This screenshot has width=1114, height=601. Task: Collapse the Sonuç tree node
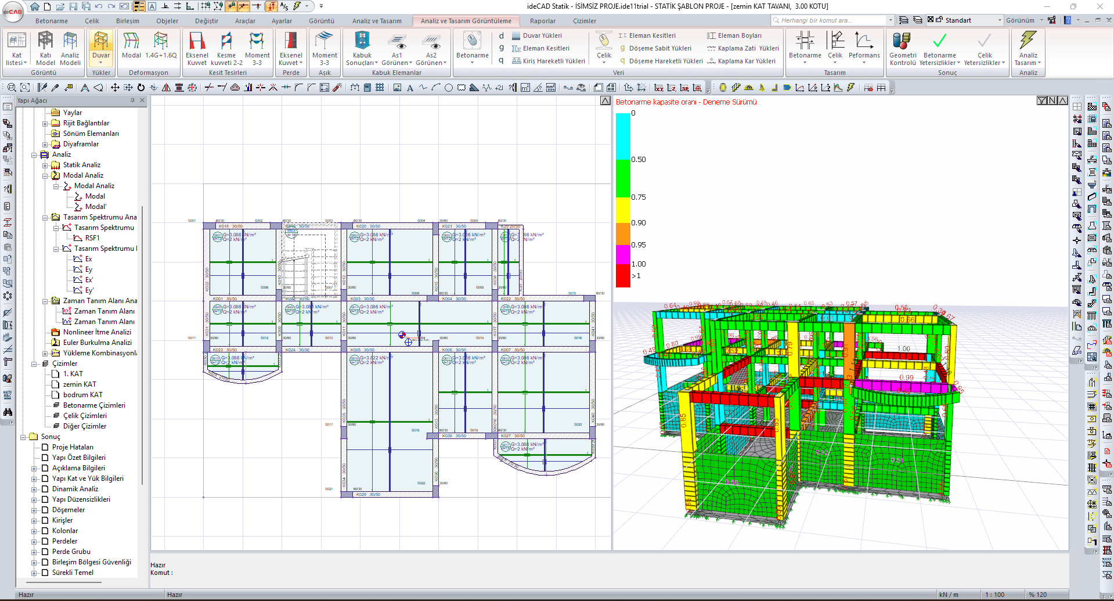23,437
